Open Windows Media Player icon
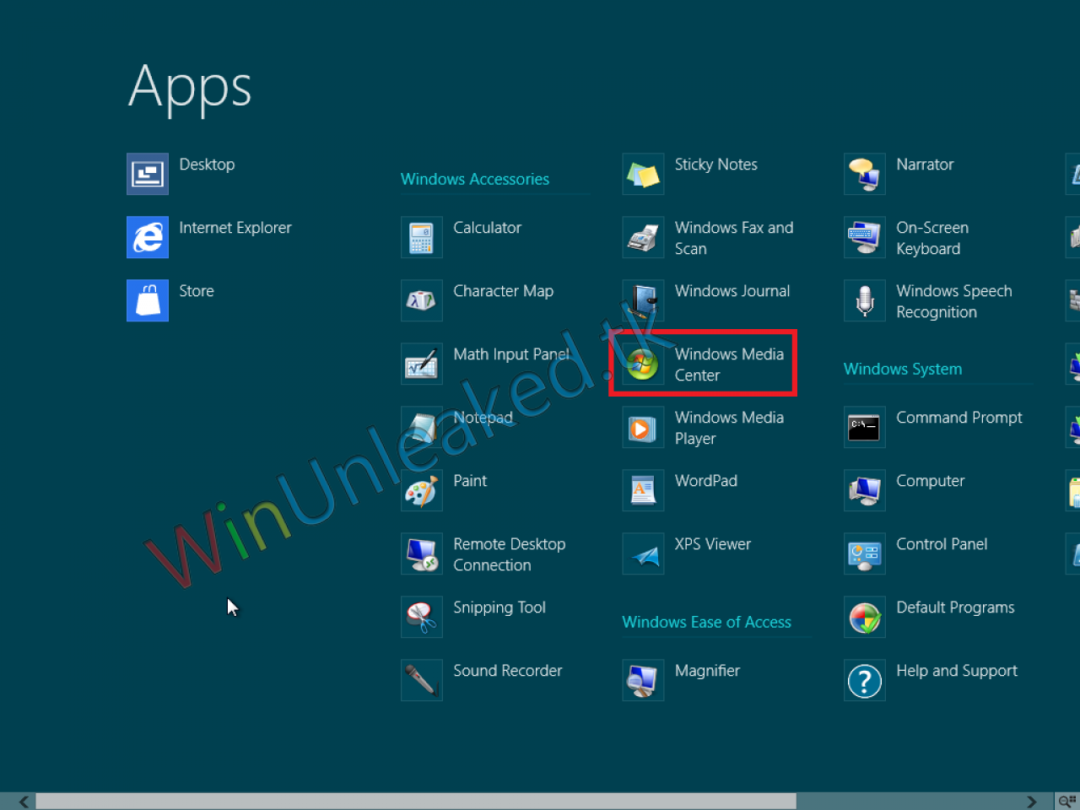Screen dimensions: 1080x810 (x=643, y=427)
